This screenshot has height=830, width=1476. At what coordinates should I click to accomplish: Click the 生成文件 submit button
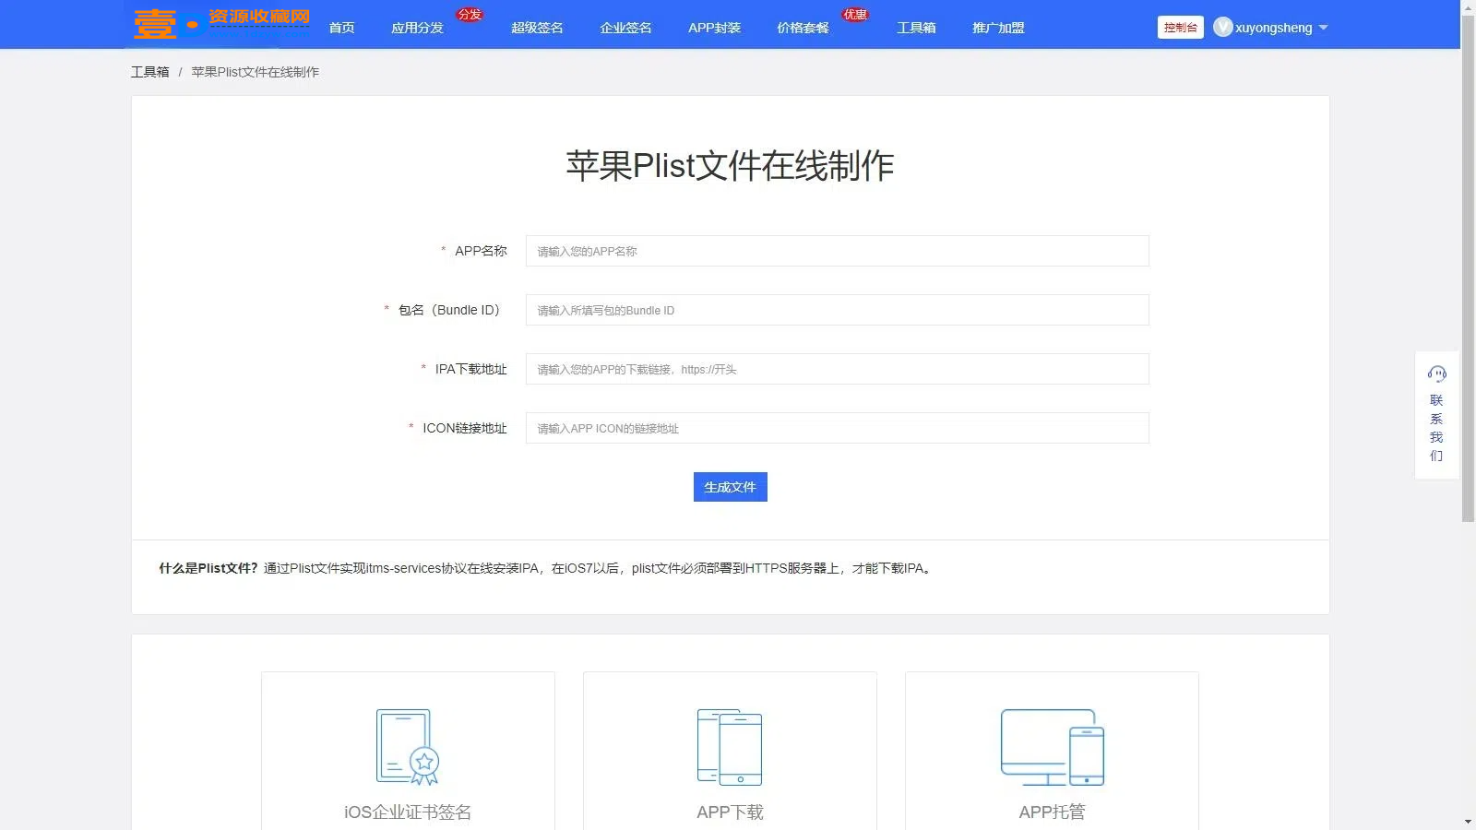click(730, 487)
